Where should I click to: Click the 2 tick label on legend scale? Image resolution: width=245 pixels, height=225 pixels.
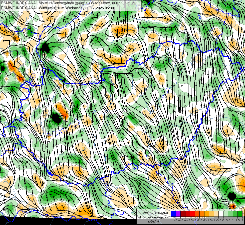coord(242,220)
